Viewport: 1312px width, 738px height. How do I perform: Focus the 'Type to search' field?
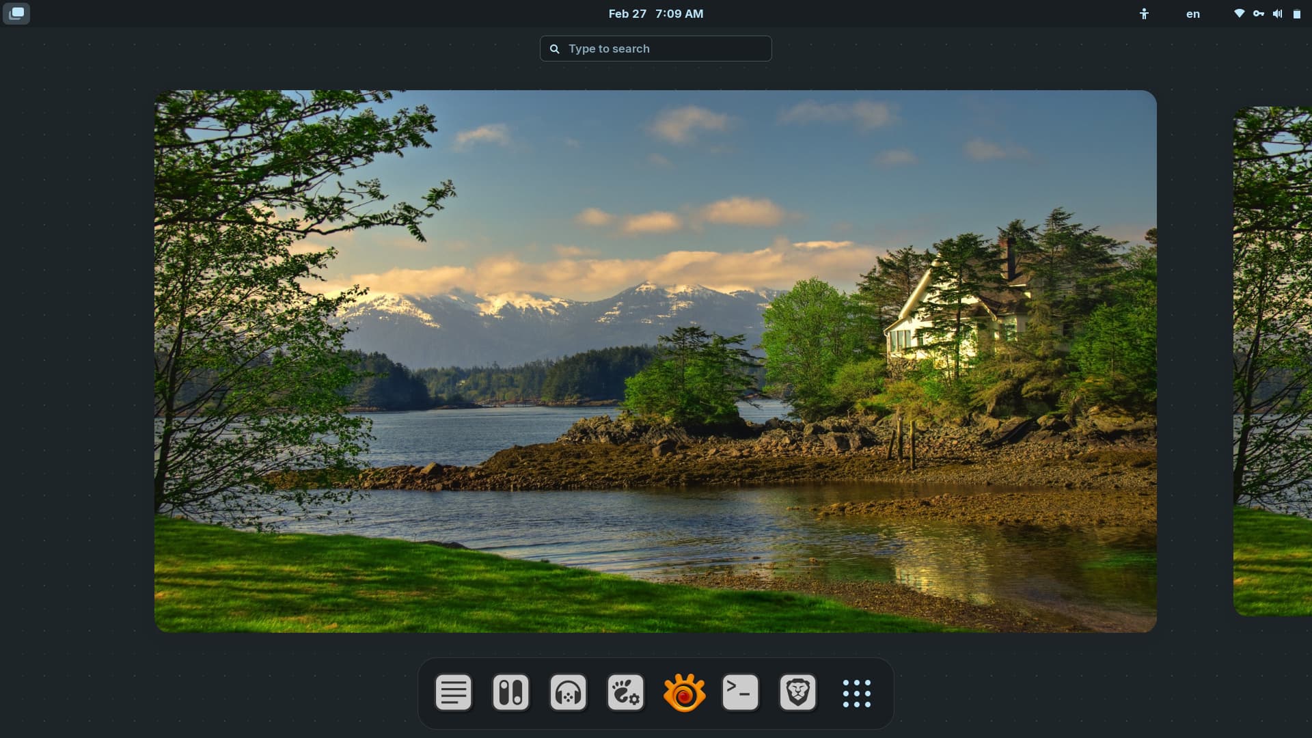(656, 49)
